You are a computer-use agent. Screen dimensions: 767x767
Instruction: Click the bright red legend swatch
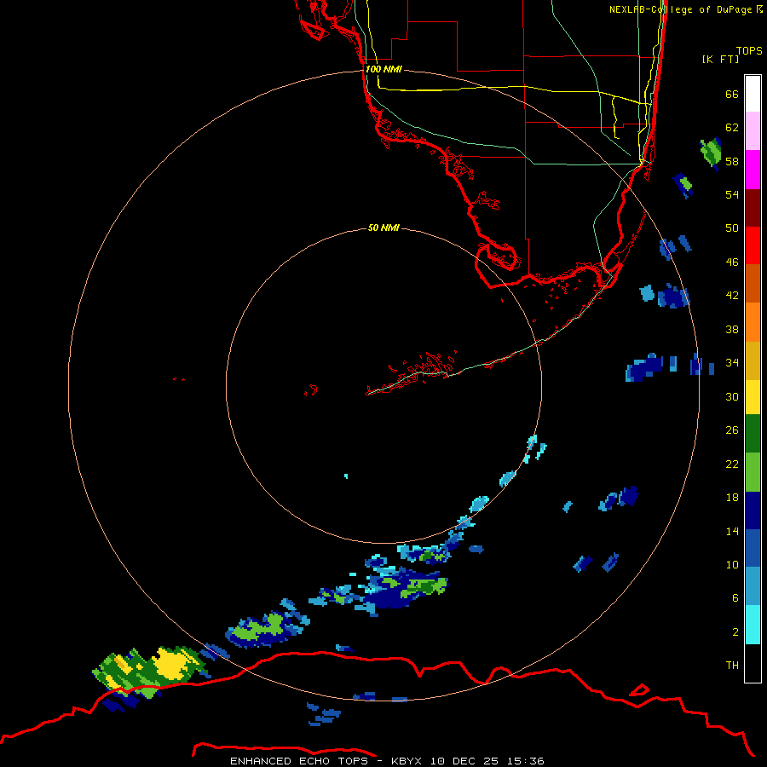[x=753, y=245]
